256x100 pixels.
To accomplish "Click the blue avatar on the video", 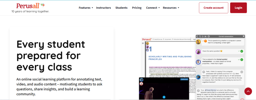I will click(141, 80).
